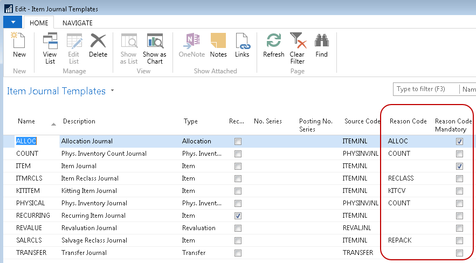Select the KITITEM row name cell

(28, 191)
